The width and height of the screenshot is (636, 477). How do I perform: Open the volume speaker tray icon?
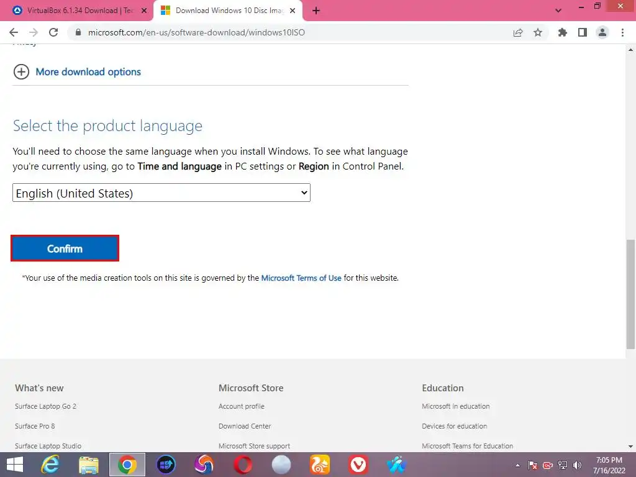577,465
